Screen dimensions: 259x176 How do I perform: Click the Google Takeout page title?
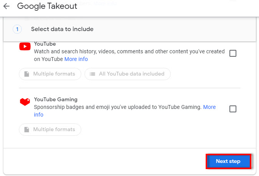point(47,6)
